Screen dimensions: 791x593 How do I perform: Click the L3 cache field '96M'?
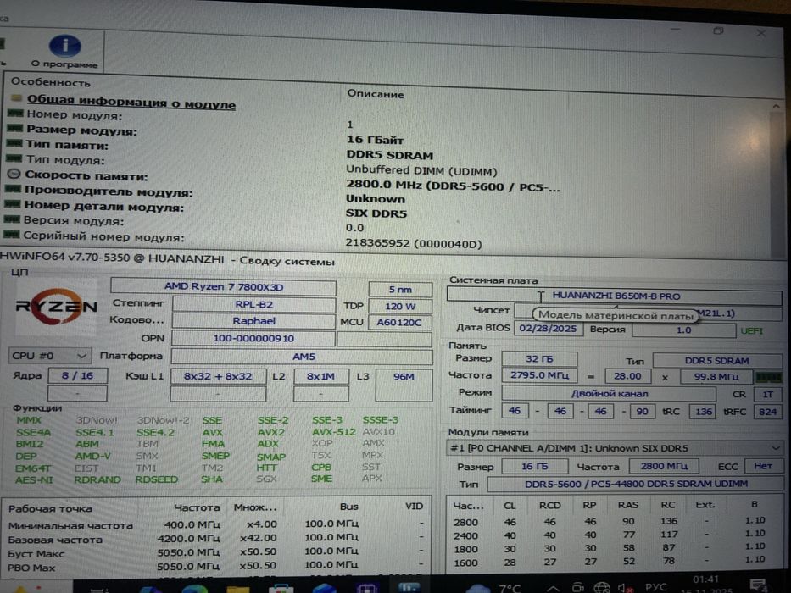click(x=404, y=385)
